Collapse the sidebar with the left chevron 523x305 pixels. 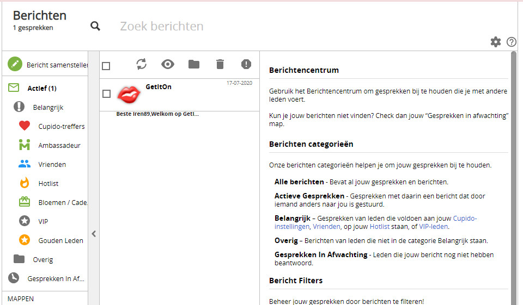click(94, 234)
